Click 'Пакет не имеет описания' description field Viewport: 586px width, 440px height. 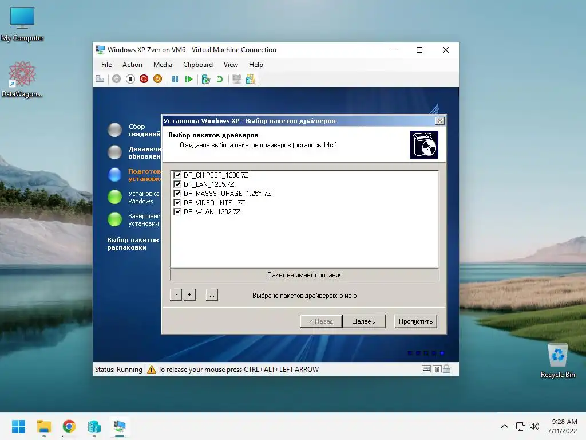304,275
